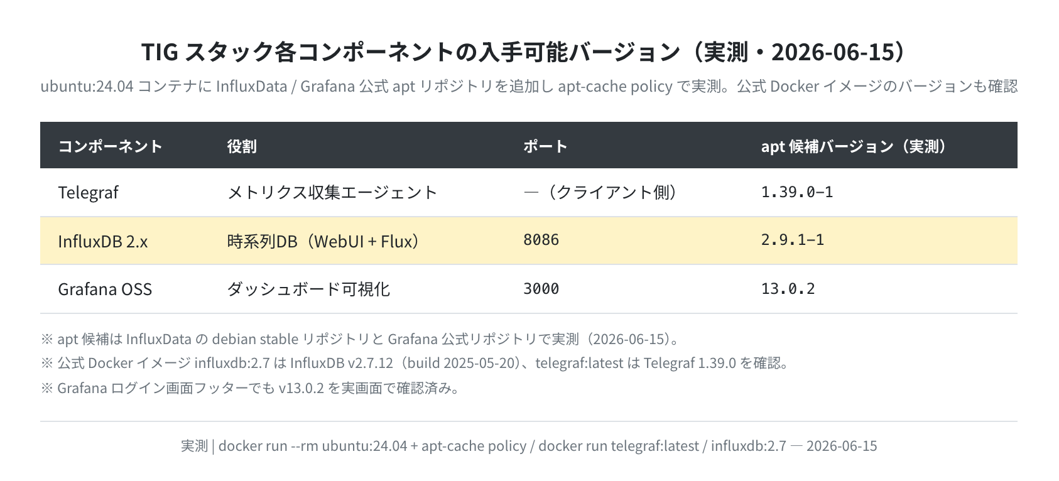The image size is (1059, 481).
Task: Click the ダッシュボード可視化 role cell
Action: point(308,289)
